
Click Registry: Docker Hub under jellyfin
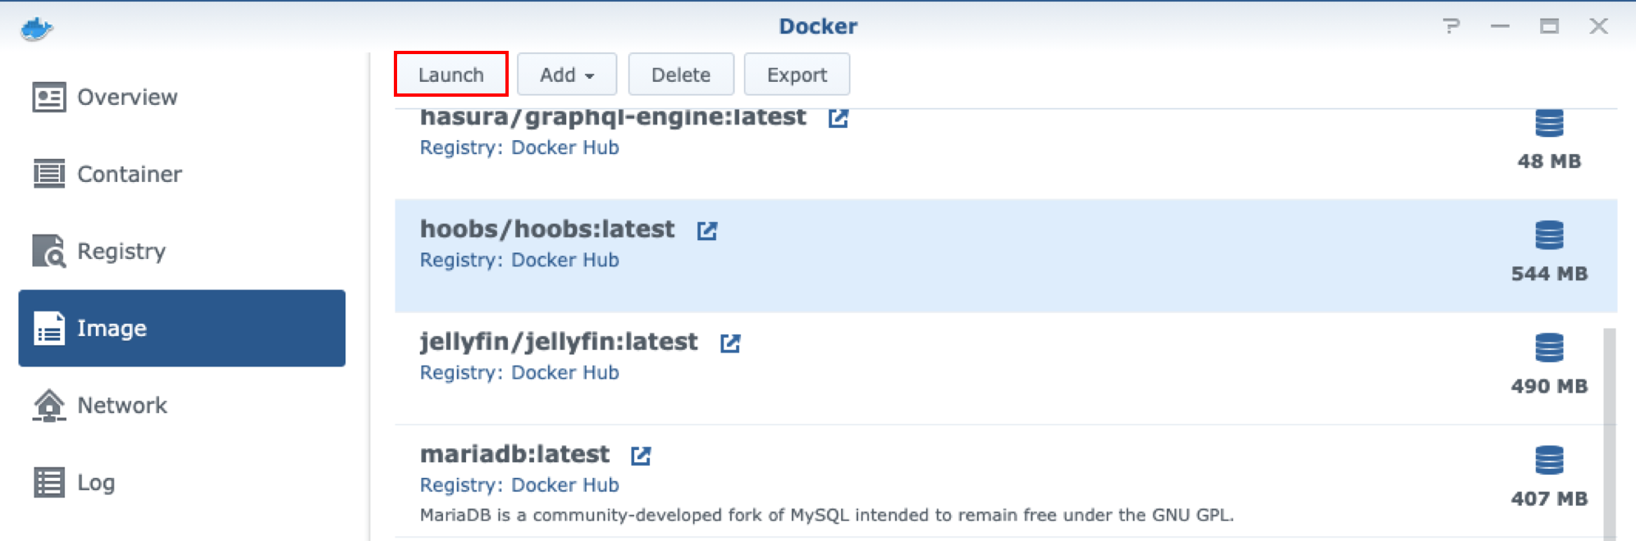(x=519, y=372)
